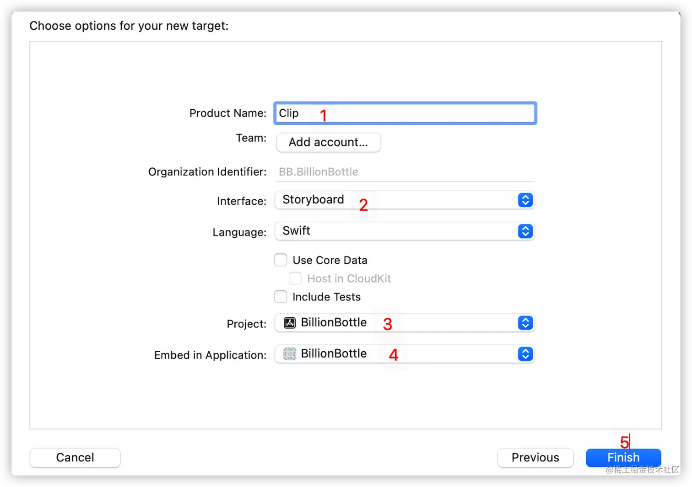The height and width of the screenshot is (487, 692).
Task: Click the Use Core Data label text
Action: [x=330, y=260]
